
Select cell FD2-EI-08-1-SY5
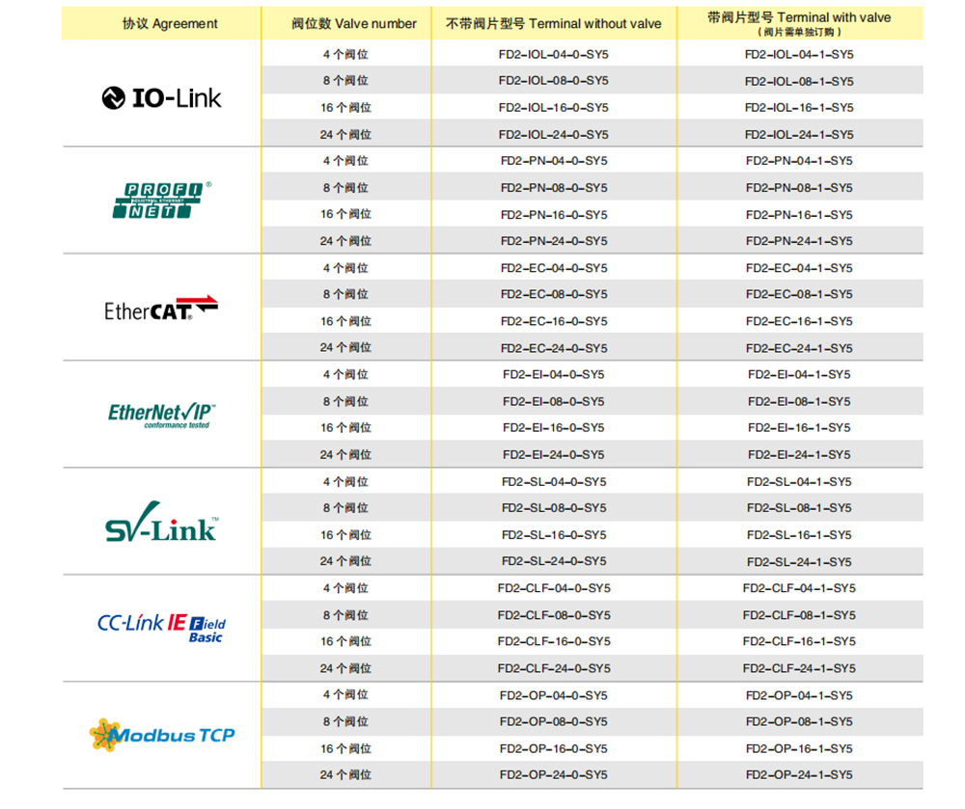[x=799, y=401]
